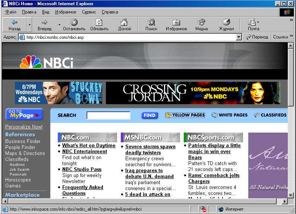This screenshot has height=214, width=296.
Task: Expand the Назад history dropdown arrow
Action: (29, 25)
